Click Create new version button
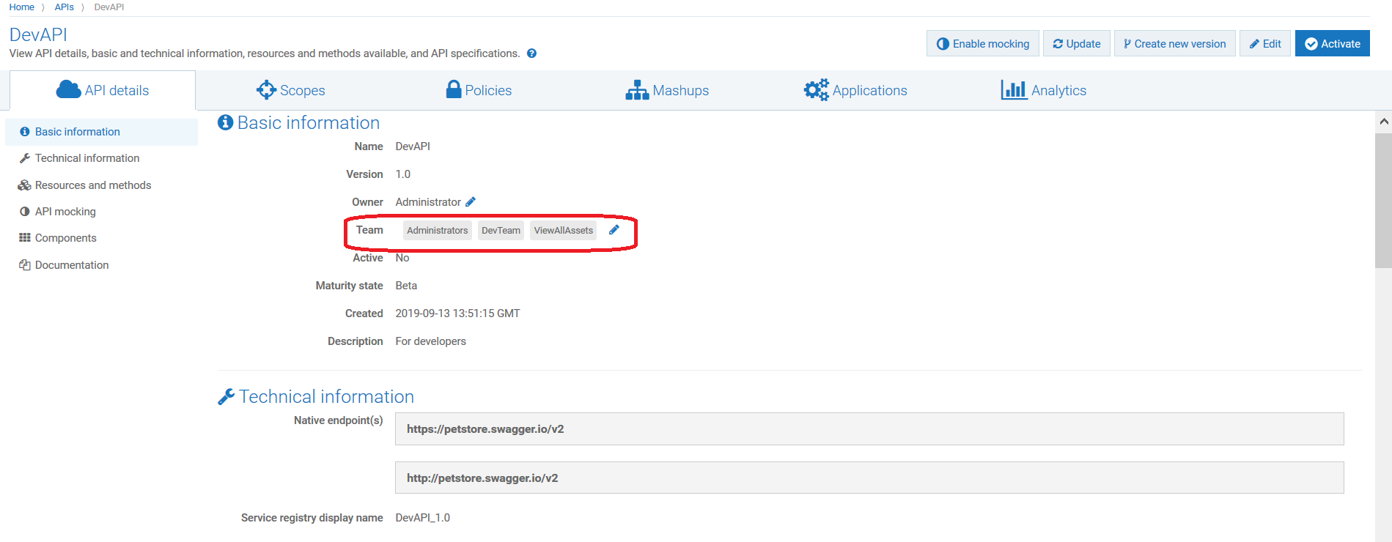This screenshot has height=542, width=1392. [1175, 43]
